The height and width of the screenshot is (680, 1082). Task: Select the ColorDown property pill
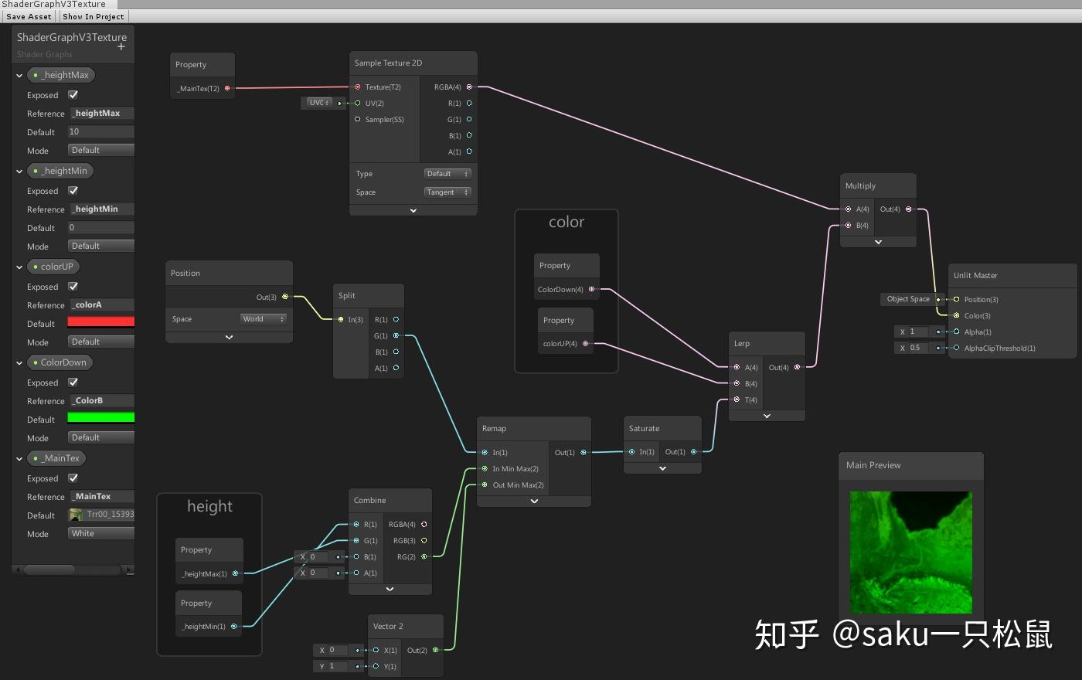coord(60,362)
